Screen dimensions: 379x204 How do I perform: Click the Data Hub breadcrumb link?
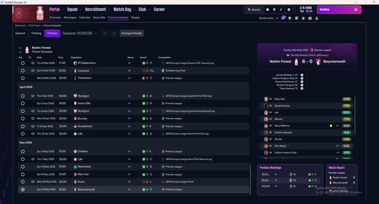coord(20,26)
